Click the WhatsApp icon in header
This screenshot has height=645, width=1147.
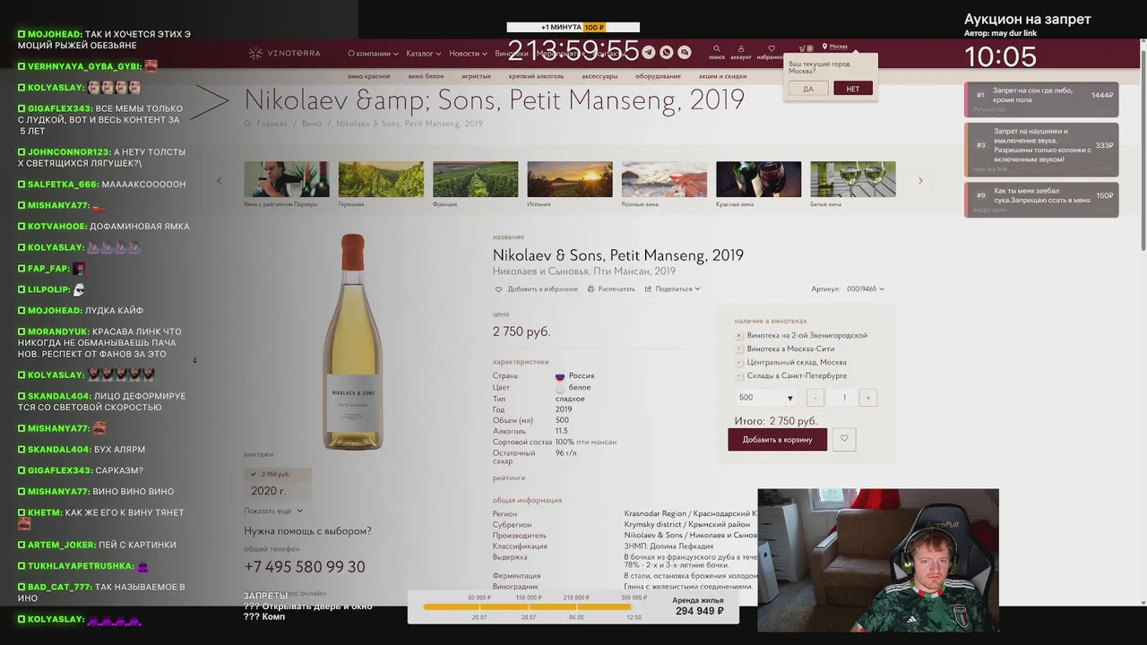tap(667, 53)
